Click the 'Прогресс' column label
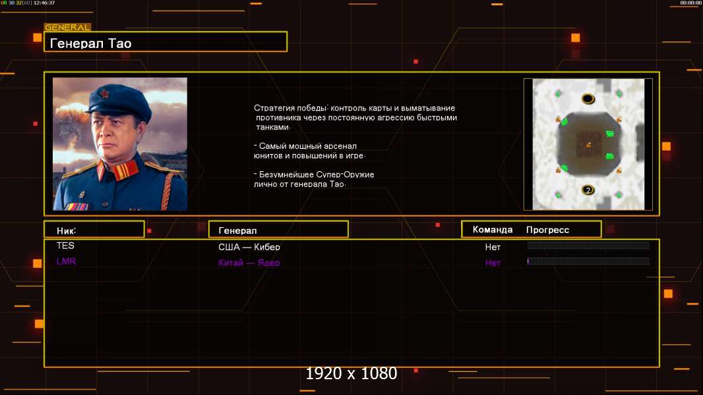703x395 pixels. pos(547,230)
